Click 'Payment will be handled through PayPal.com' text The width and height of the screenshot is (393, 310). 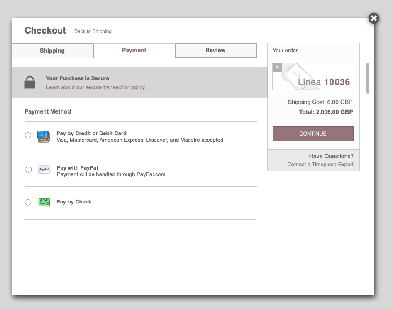[111, 174]
